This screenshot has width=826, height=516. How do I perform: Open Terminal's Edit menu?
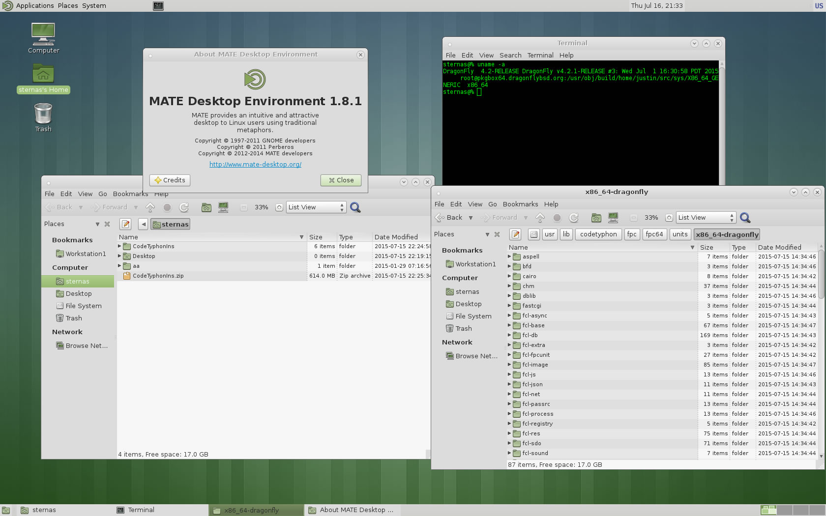(467, 56)
